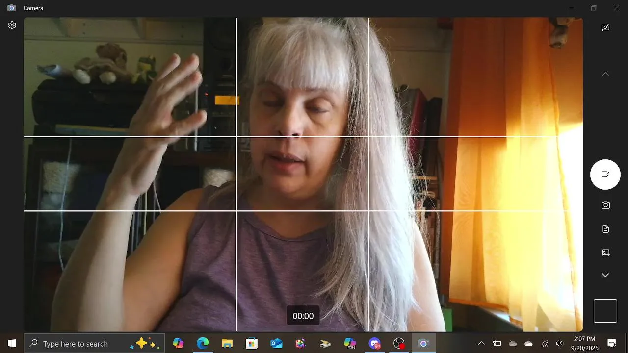
Task: Open Copilot from the taskbar
Action: click(x=179, y=344)
